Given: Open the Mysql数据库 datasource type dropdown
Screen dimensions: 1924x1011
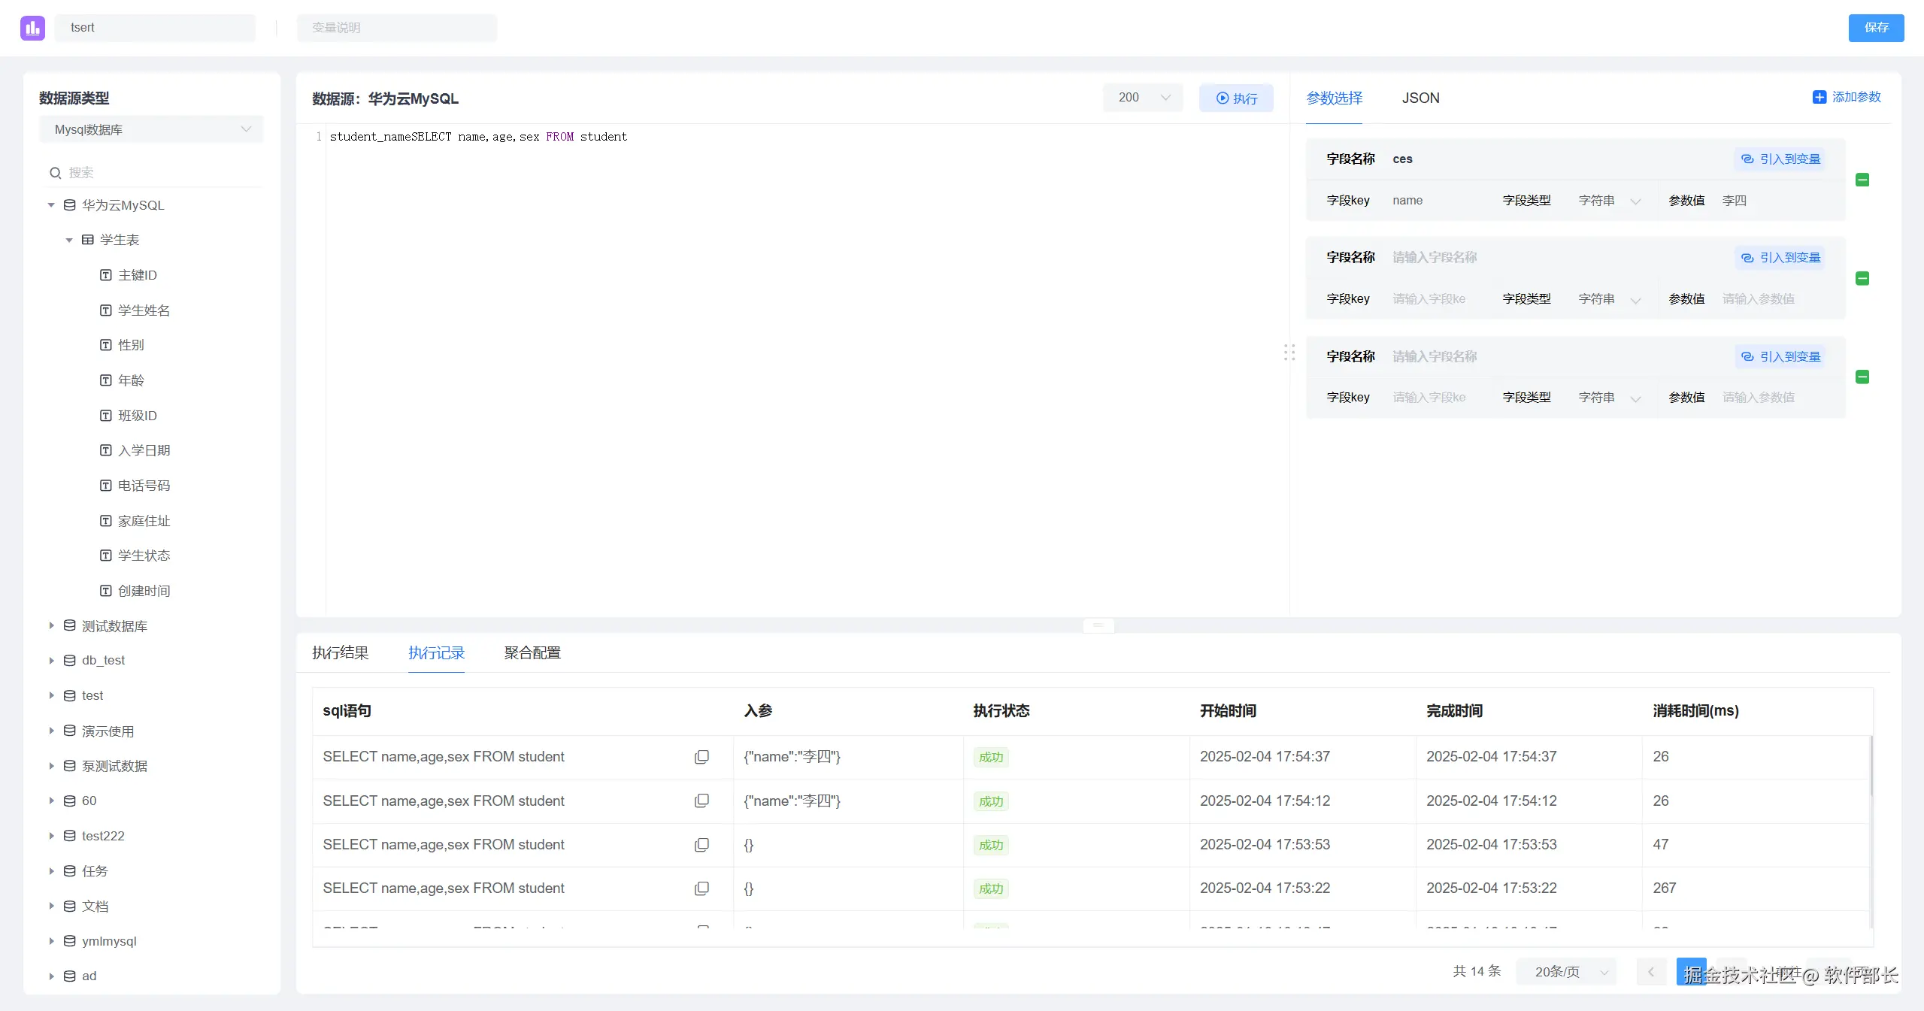Looking at the screenshot, I should pyautogui.click(x=150, y=129).
